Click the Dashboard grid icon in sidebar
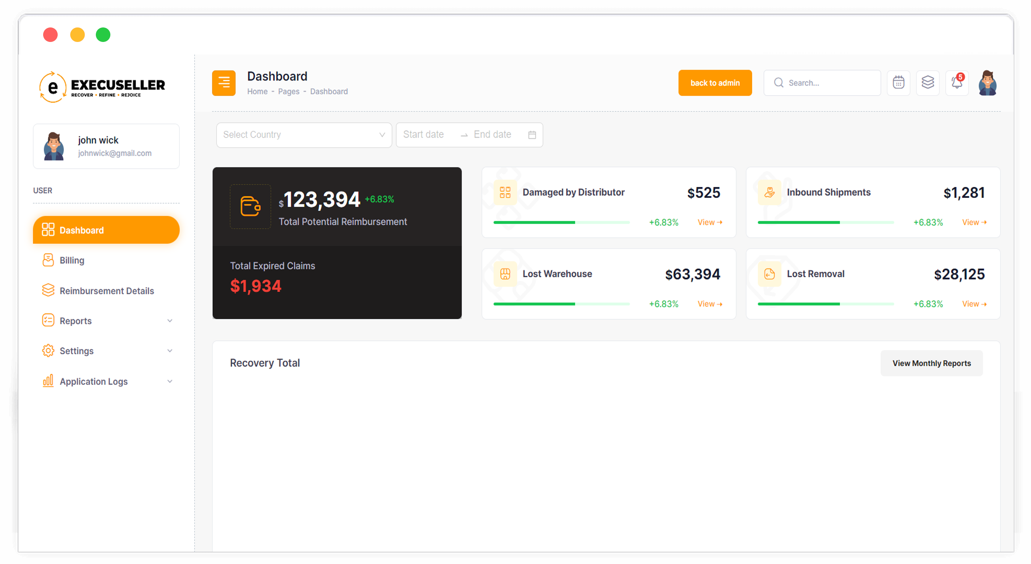This screenshot has width=1031, height=564. click(x=48, y=230)
